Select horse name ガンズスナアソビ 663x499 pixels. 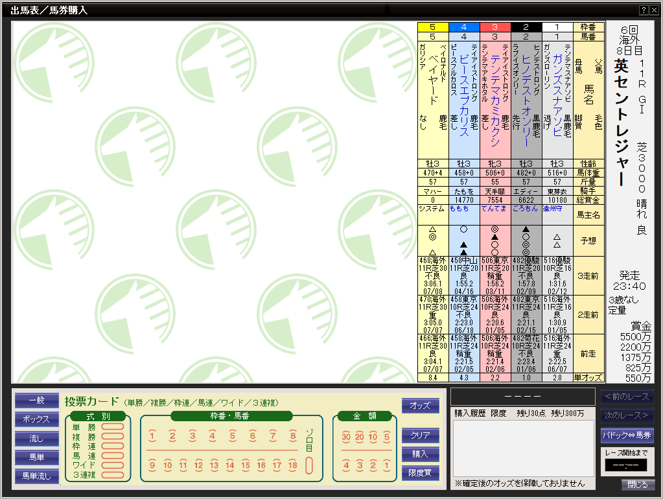point(557,95)
